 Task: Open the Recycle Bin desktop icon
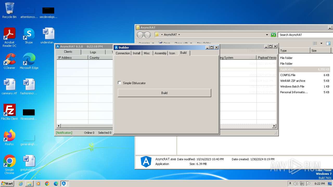[9, 10]
